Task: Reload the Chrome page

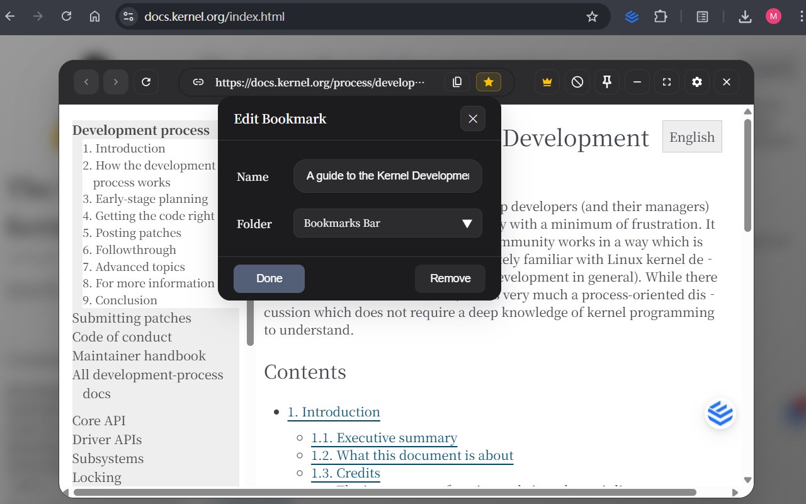Action: 66,16
